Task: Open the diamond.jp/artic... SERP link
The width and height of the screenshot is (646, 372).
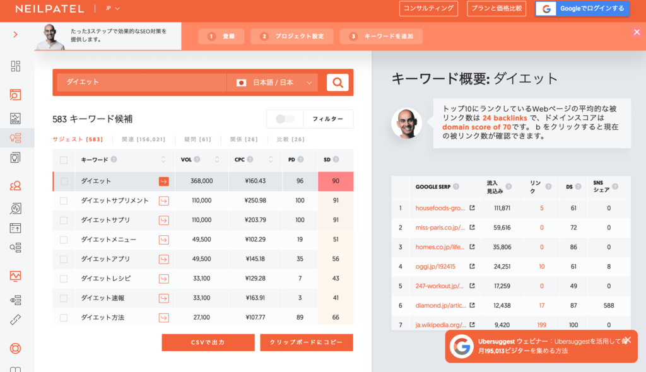Action: [x=441, y=306]
